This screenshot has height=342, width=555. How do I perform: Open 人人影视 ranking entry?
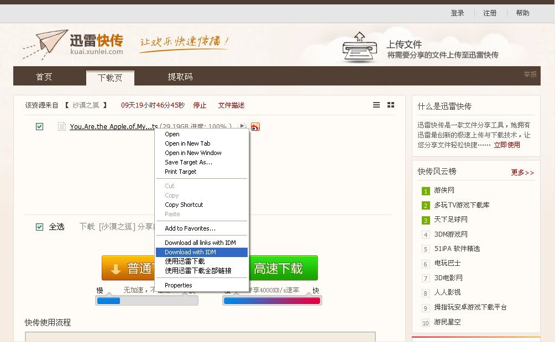pos(447,292)
